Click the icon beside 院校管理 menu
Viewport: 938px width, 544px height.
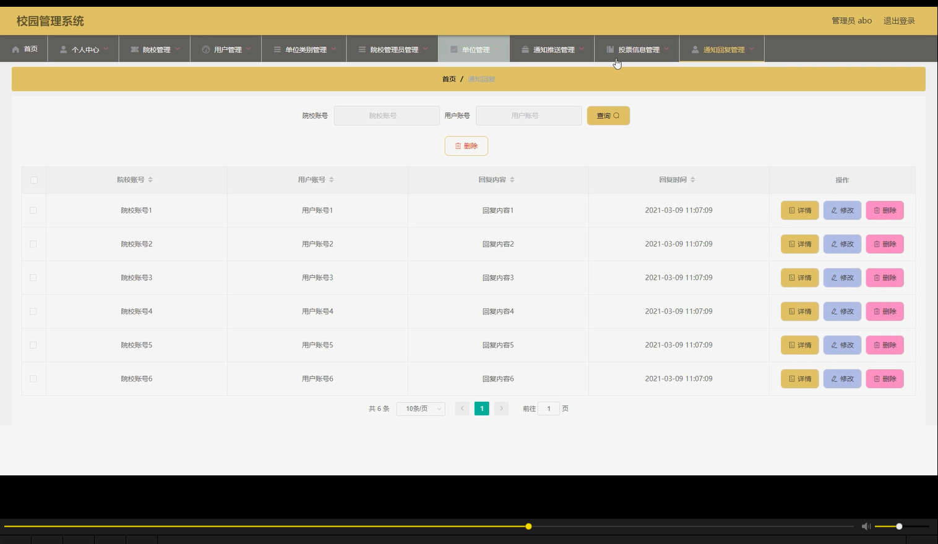(134, 49)
